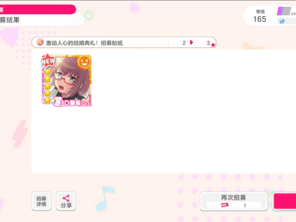Open 招募详情 recruitment details

[x=41, y=201]
